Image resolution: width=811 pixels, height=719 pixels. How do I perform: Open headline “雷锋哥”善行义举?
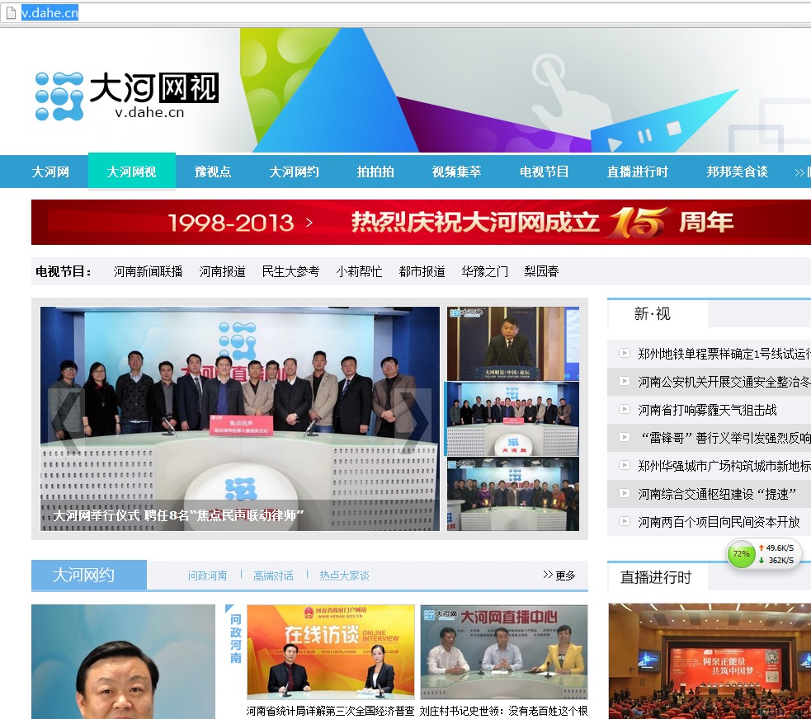point(724,438)
